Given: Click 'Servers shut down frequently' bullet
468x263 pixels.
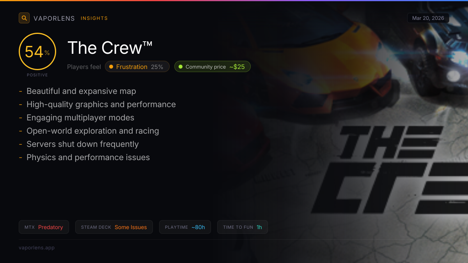Looking at the screenshot, I should (x=82, y=144).
